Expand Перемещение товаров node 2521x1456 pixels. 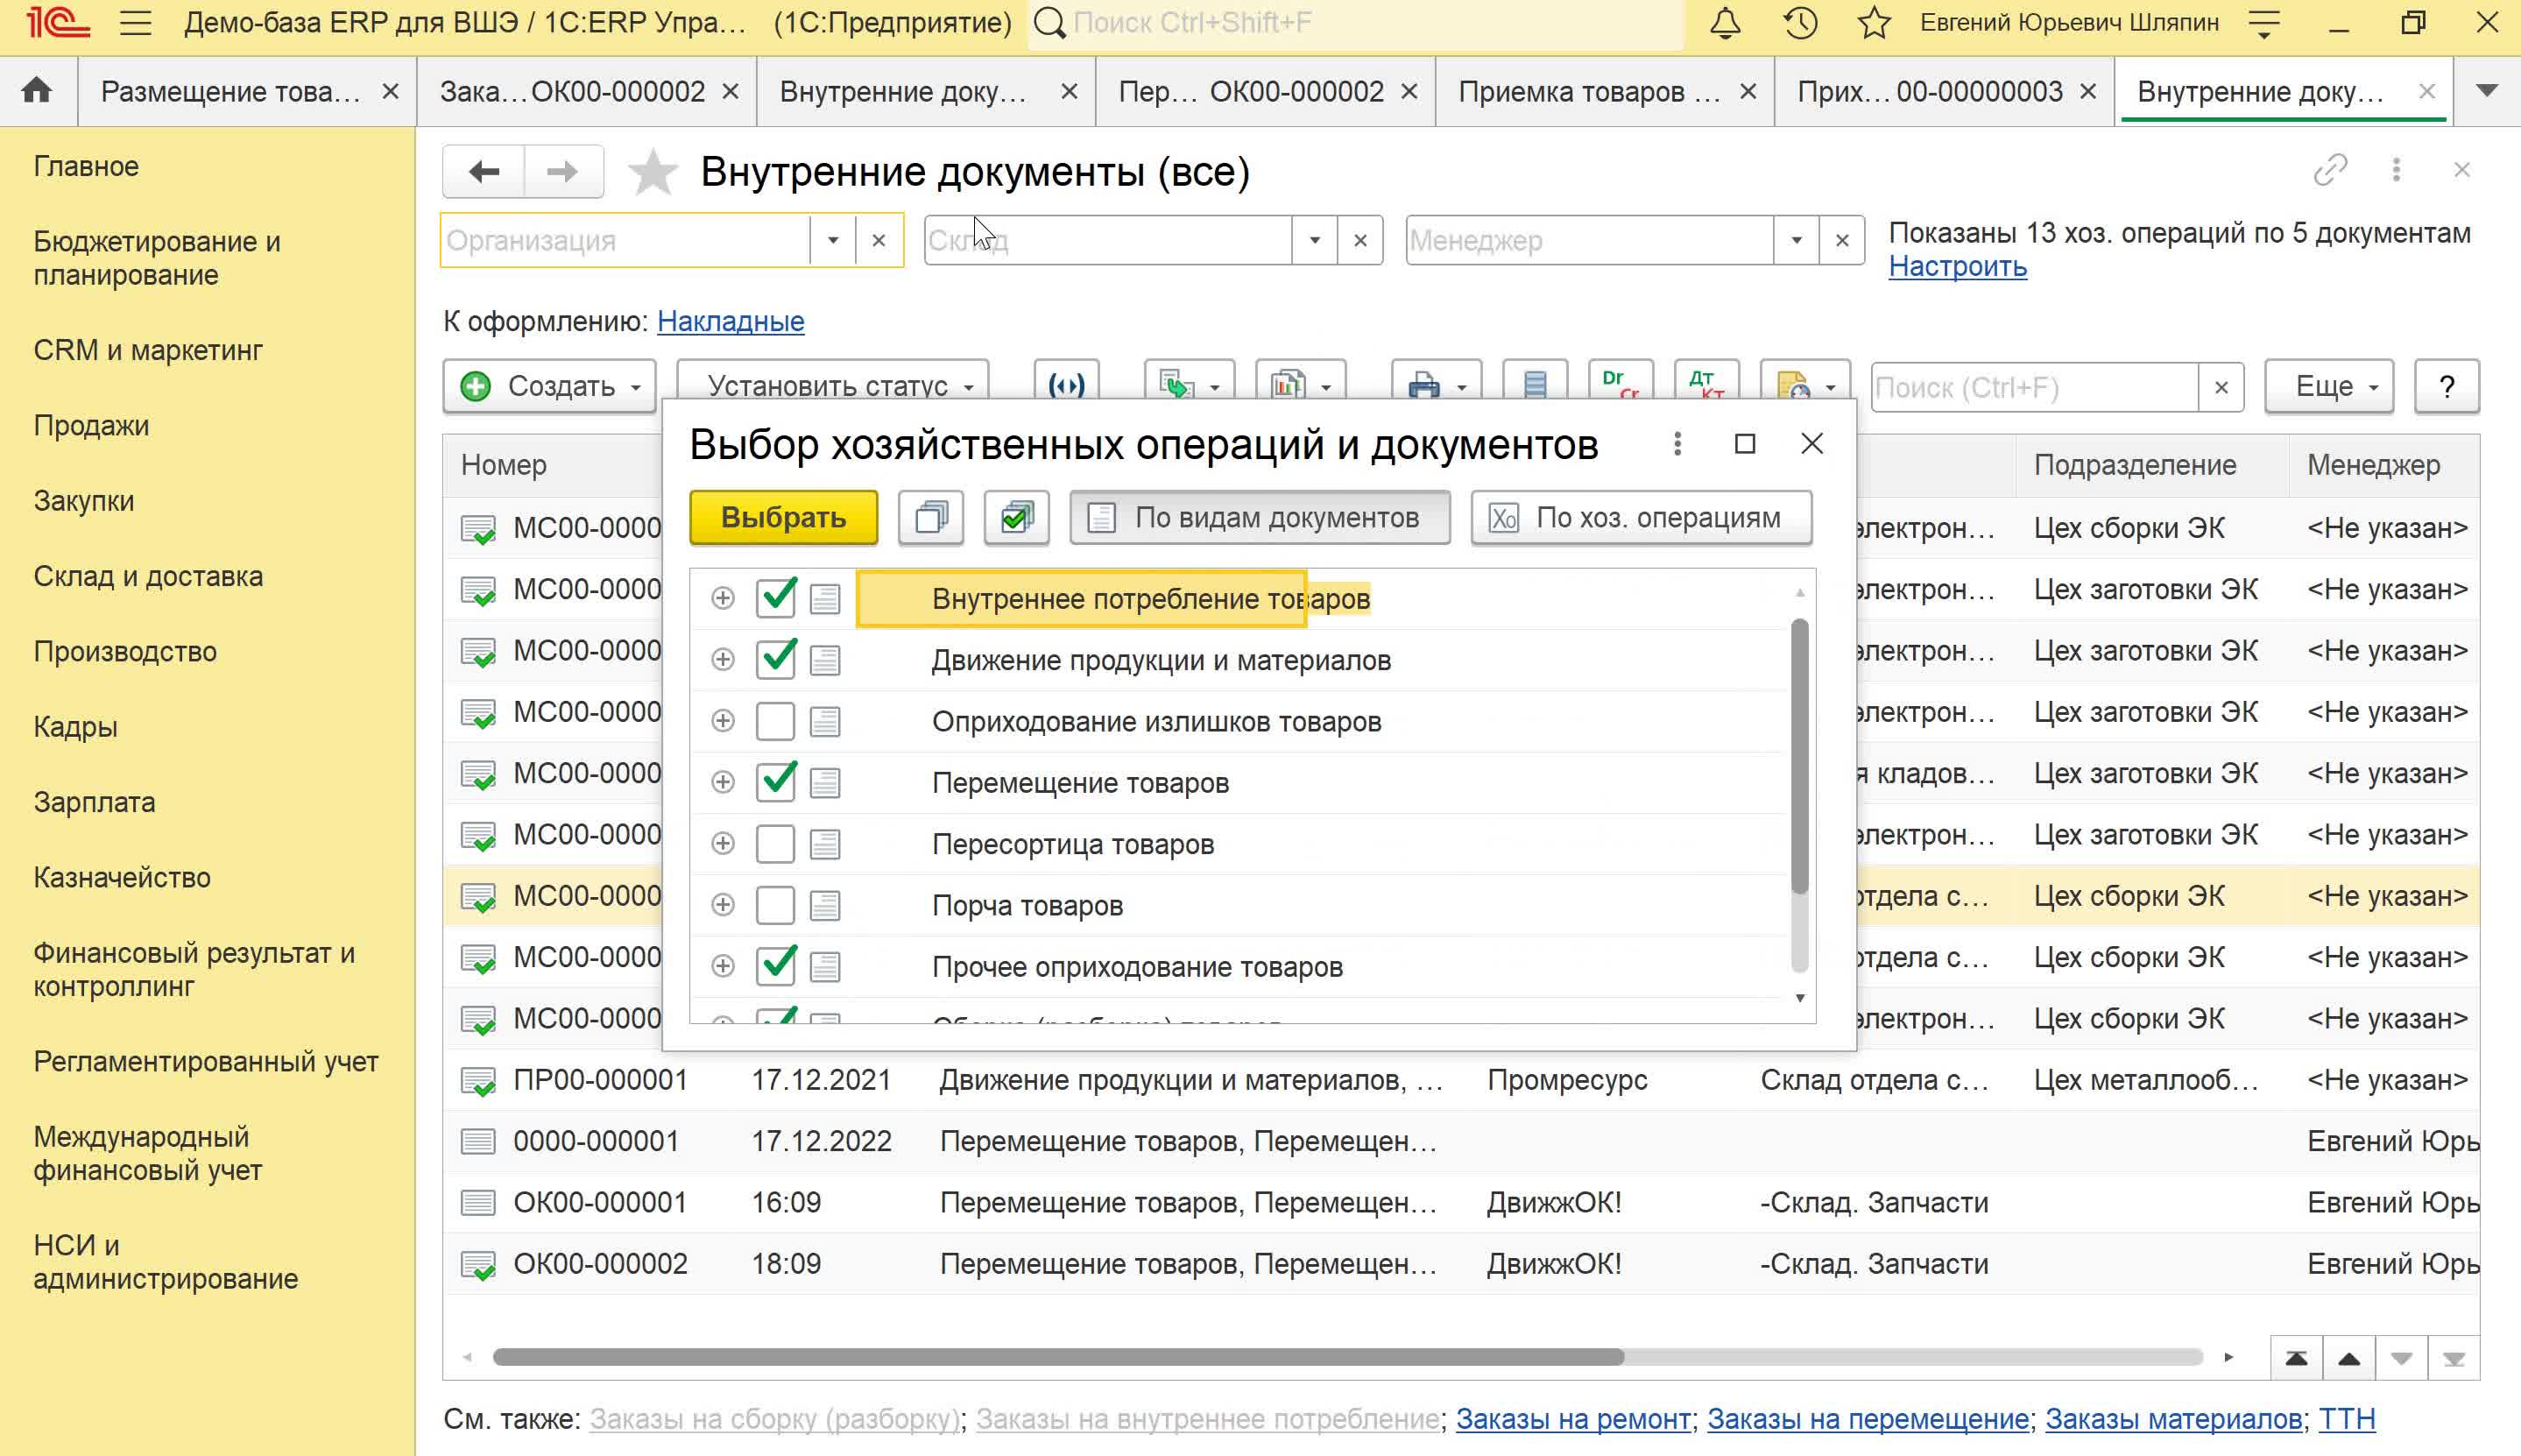coord(723,782)
